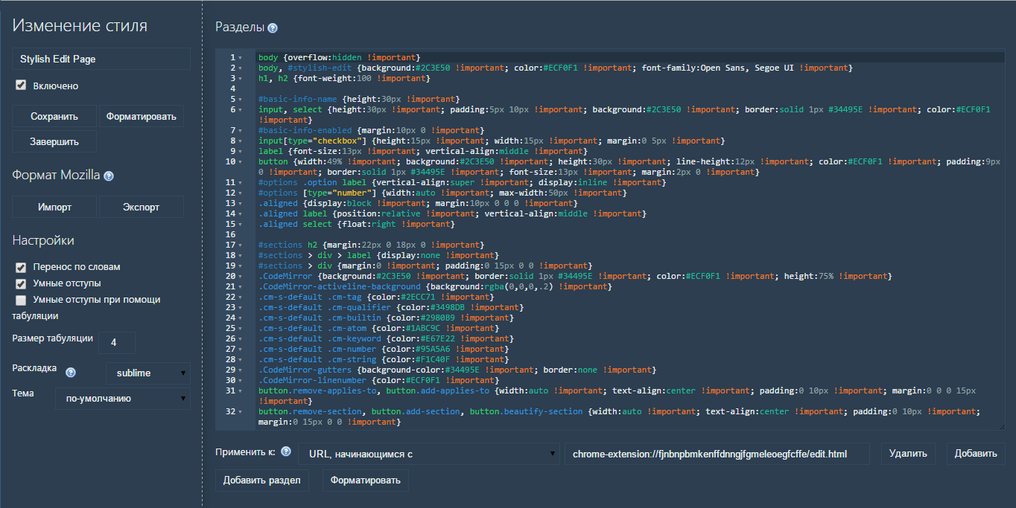Screen dimensions: 1016x508
Task: Open the URL match type dropdown
Action: pyautogui.click(x=428, y=453)
